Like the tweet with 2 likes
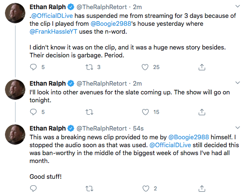The height and width of the screenshot is (195, 247). pyautogui.click(x=146, y=189)
